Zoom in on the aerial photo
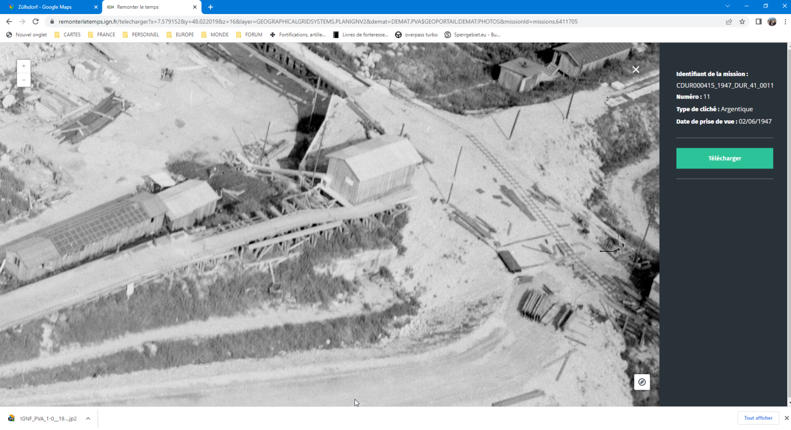 tap(24, 66)
